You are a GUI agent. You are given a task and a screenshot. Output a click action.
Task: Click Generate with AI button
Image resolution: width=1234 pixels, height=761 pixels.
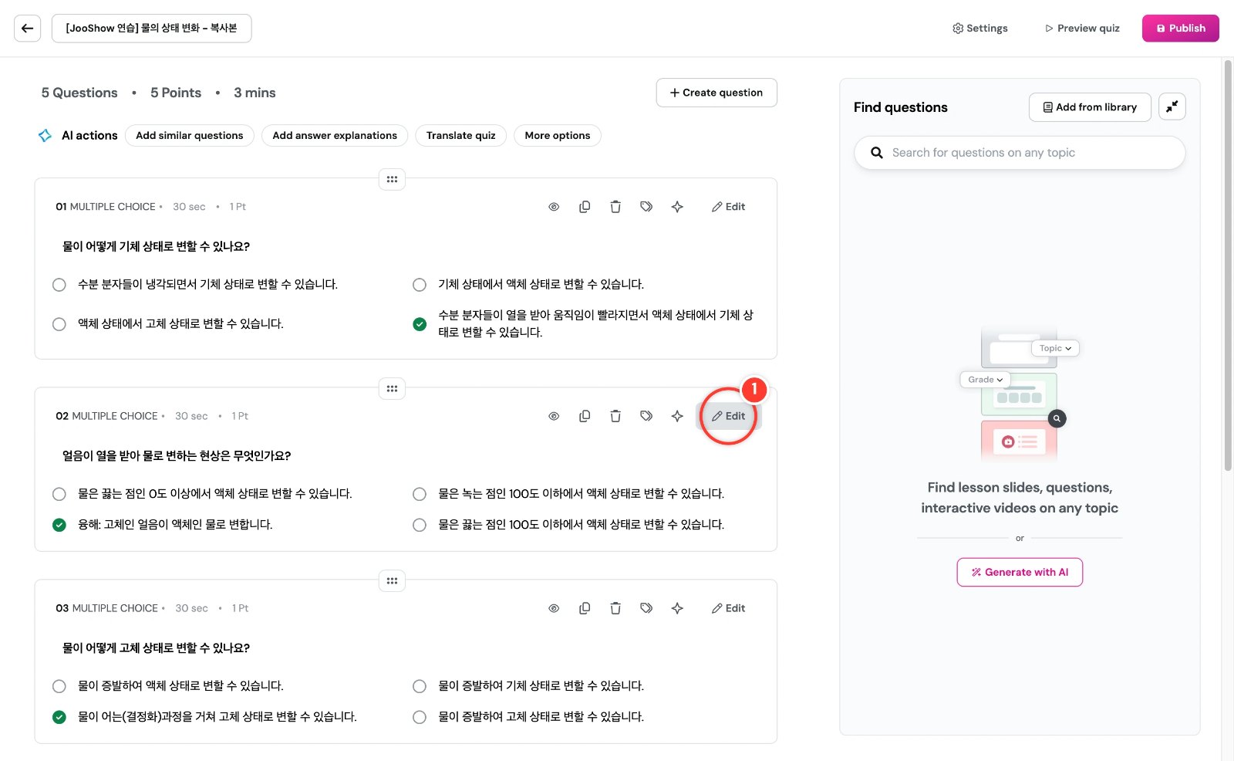click(1020, 573)
